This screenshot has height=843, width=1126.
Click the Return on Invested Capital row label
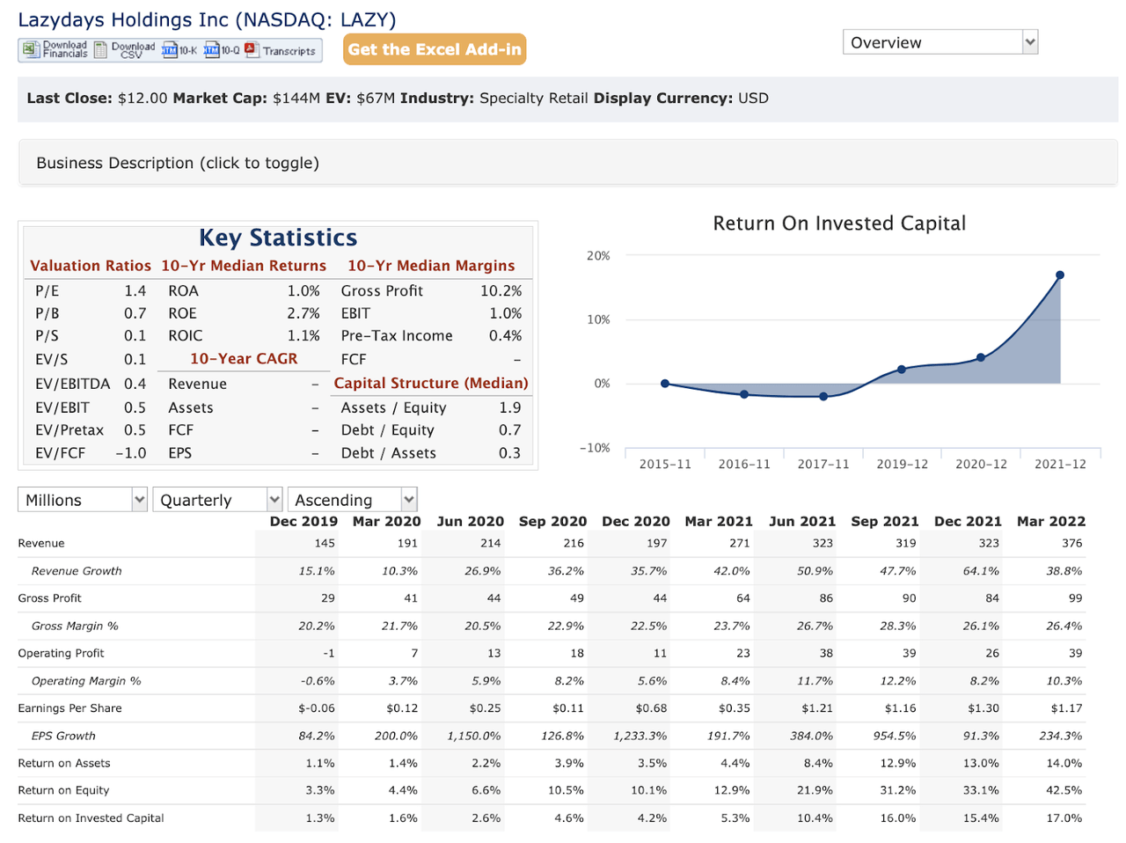[x=91, y=818]
